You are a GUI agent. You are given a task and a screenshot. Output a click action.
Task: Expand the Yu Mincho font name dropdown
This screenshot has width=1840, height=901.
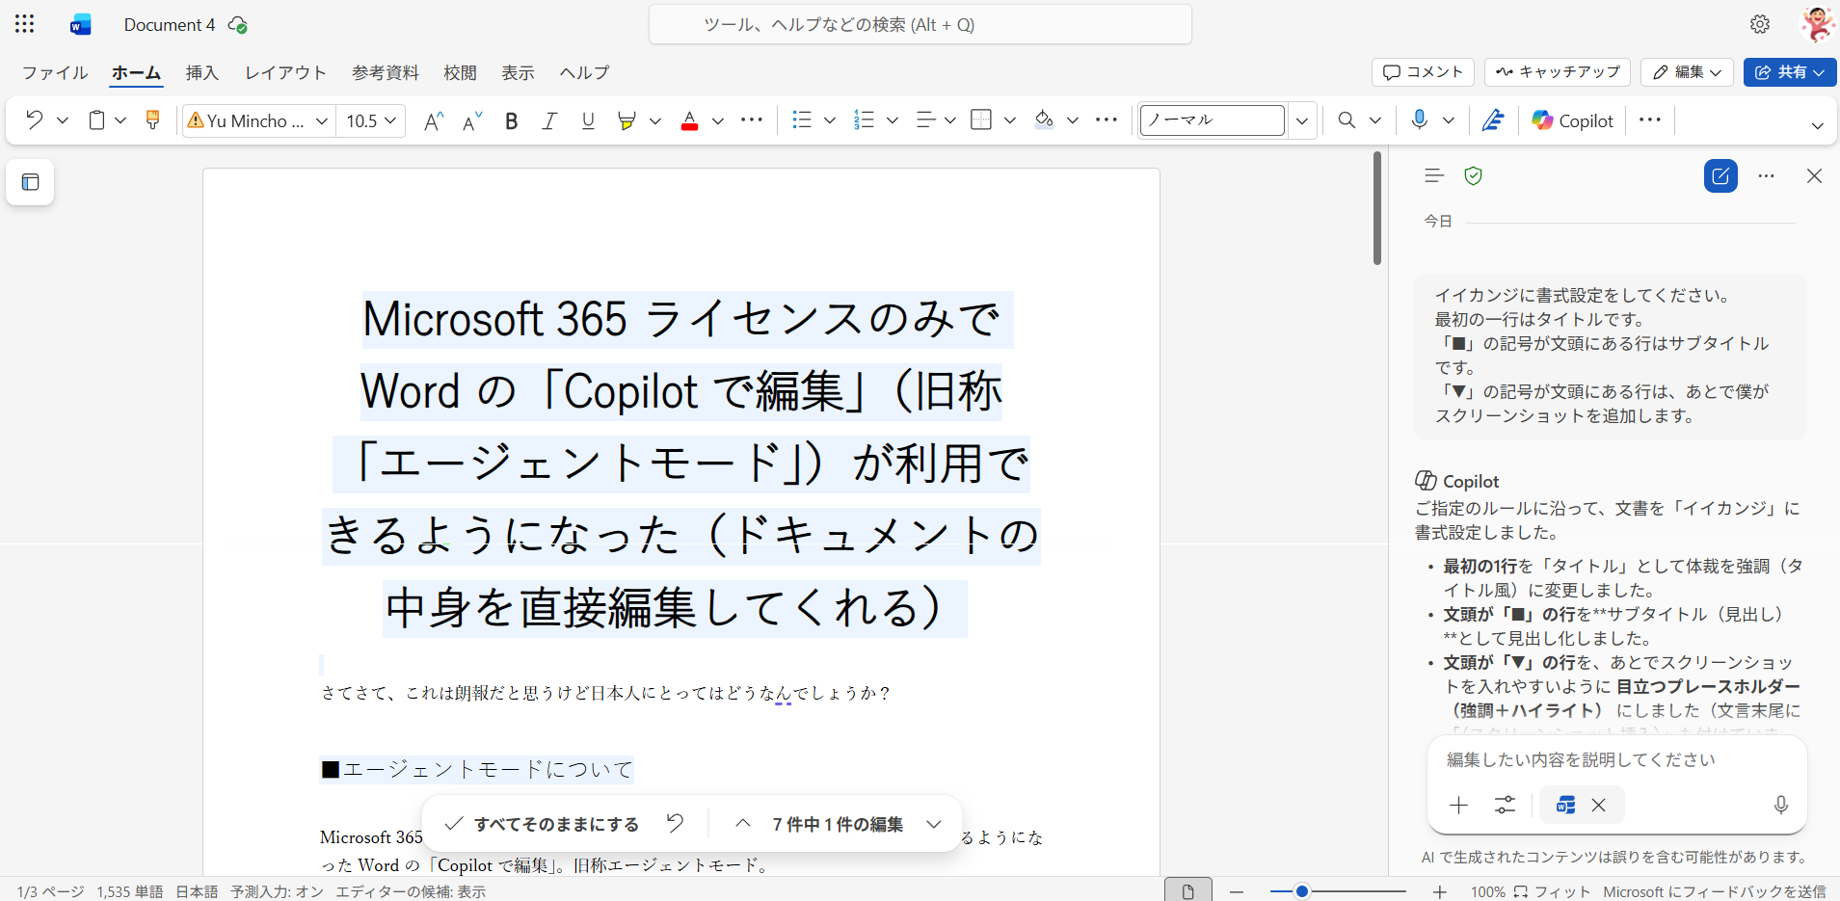point(322,120)
